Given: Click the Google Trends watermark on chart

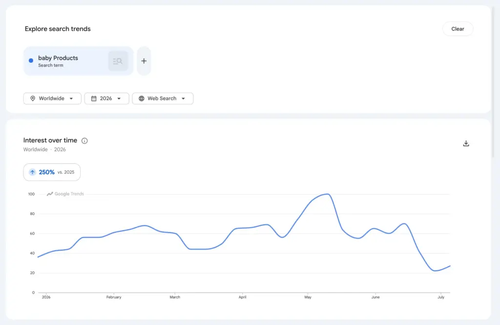Looking at the screenshot, I should point(65,194).
